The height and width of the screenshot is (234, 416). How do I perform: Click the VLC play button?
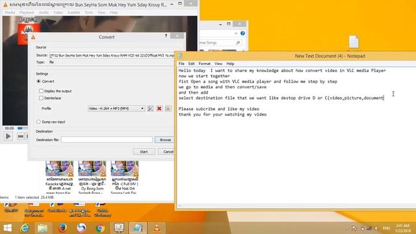coord(8,136)
